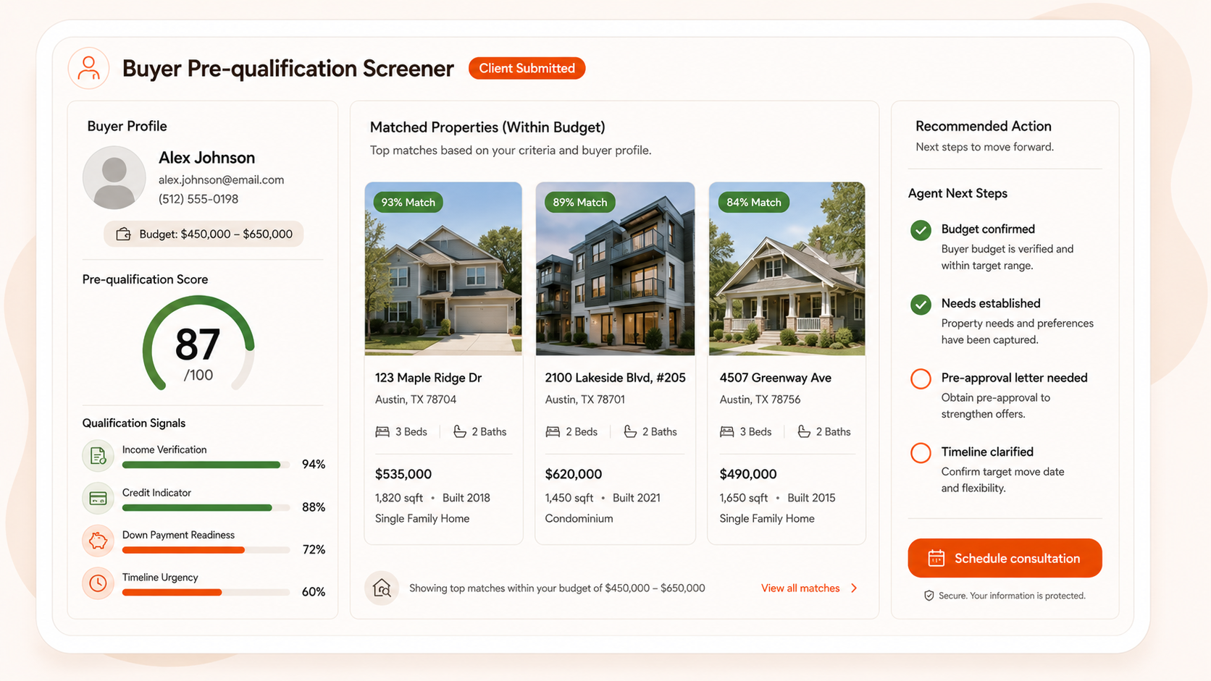Click the phone number (512) 555-0198
1211x681 pixels.
(x=198, y=199)
